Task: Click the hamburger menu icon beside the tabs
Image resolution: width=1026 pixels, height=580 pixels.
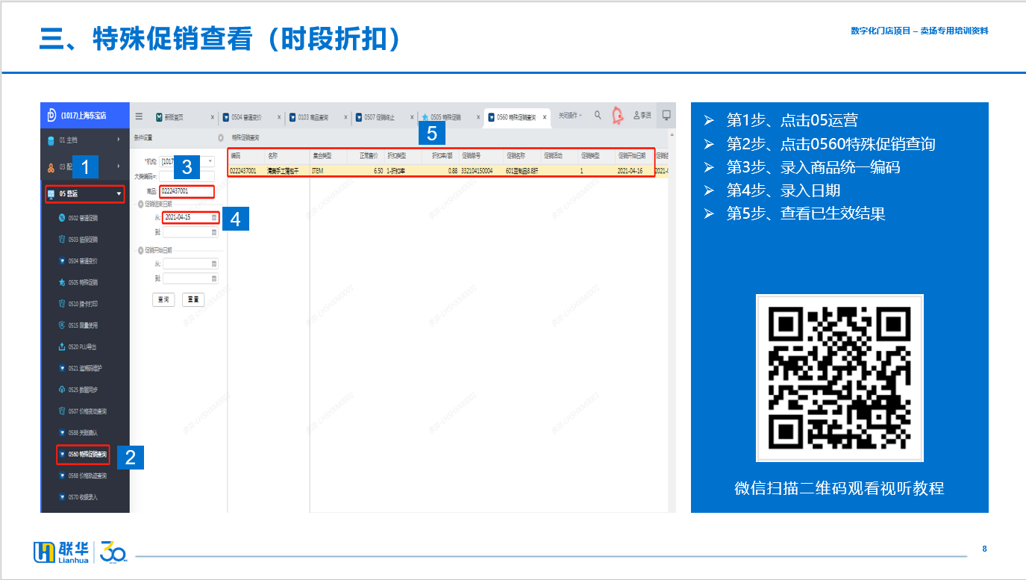Action: click(x=140, y=116)
